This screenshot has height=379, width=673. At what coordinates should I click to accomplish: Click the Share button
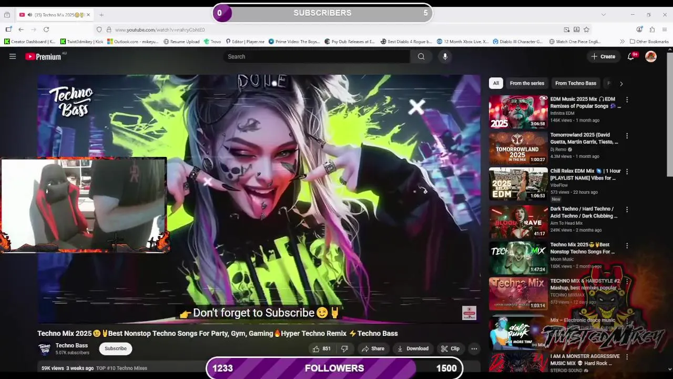[x=373, y=348]
